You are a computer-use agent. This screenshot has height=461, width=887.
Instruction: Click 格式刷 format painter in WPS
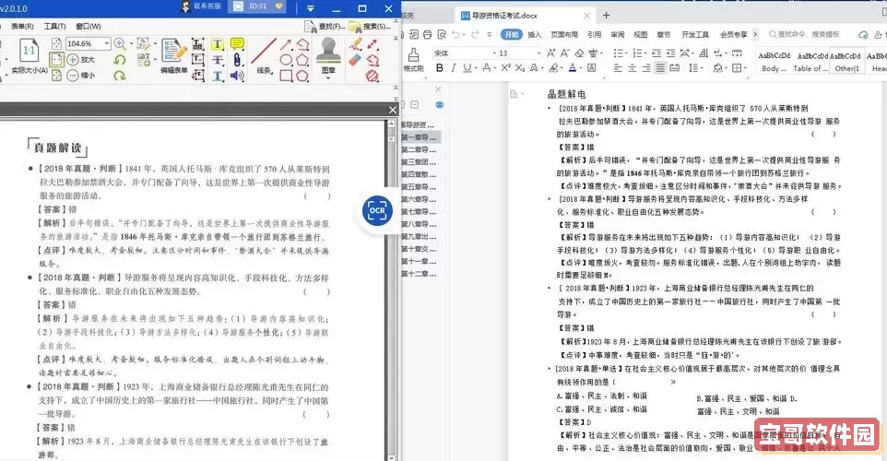(413, 59)
